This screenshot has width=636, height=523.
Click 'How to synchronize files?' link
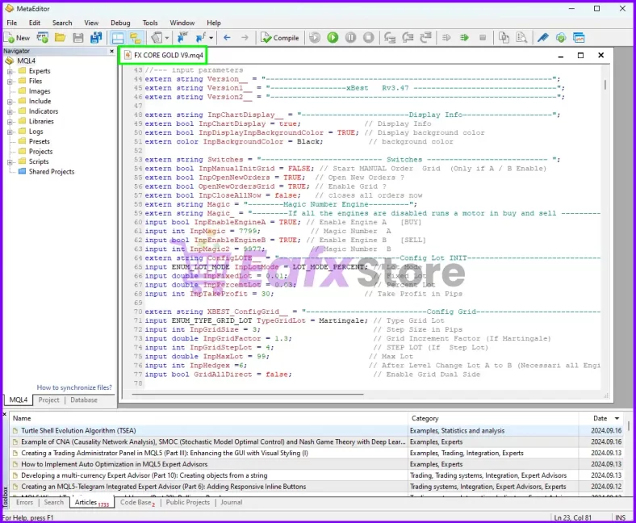74,387
